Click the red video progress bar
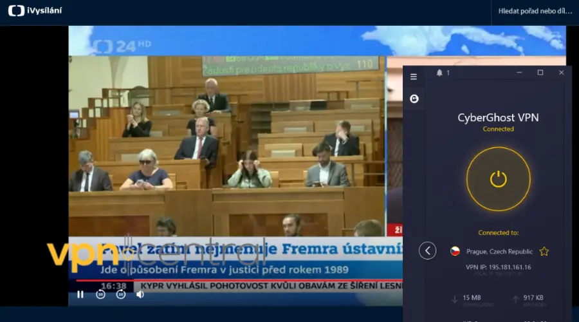The height and width of the screenshot is (322, 579). click(x=239, y=281)
